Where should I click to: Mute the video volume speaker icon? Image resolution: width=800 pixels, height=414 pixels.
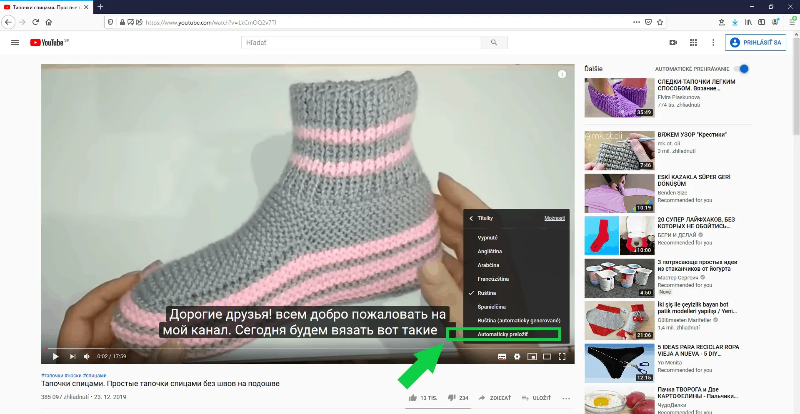(x=87, y=357)
